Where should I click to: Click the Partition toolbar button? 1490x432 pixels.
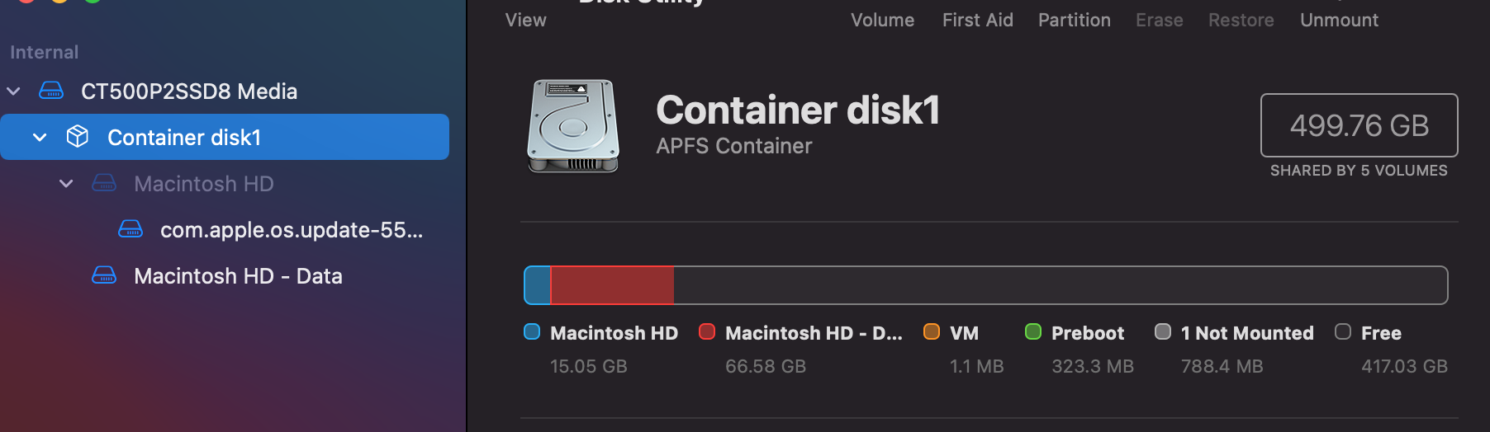(x=1074, y=20)
